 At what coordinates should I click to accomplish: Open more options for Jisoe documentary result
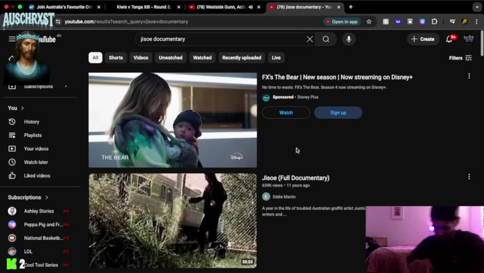(469, 177)
